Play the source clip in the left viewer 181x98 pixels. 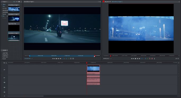click(57, 59)
